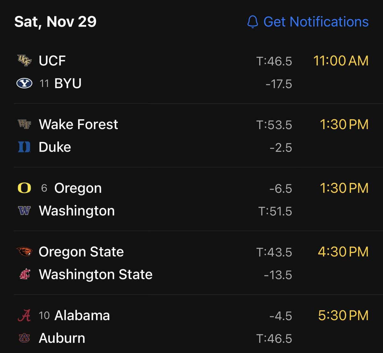Viewport: 383px width, 353px height.
Task: Tap the Auburn team logo
Action: tap(24, 338)
